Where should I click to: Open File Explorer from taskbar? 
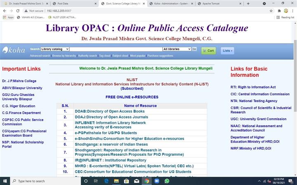click(116, 181)
